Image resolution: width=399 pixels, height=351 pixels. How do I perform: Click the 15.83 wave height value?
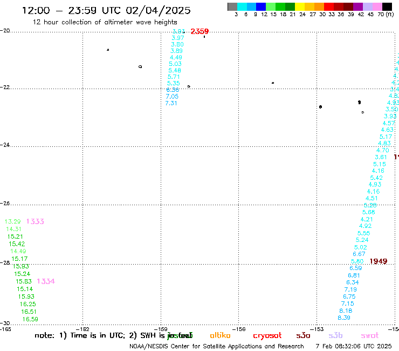(x=24, y=281)
